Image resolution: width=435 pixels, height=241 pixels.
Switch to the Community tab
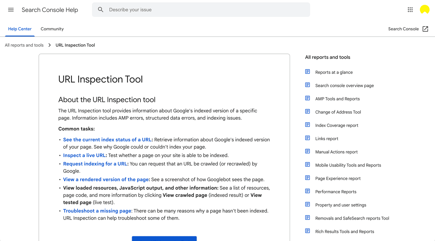[x=52, y=29]
